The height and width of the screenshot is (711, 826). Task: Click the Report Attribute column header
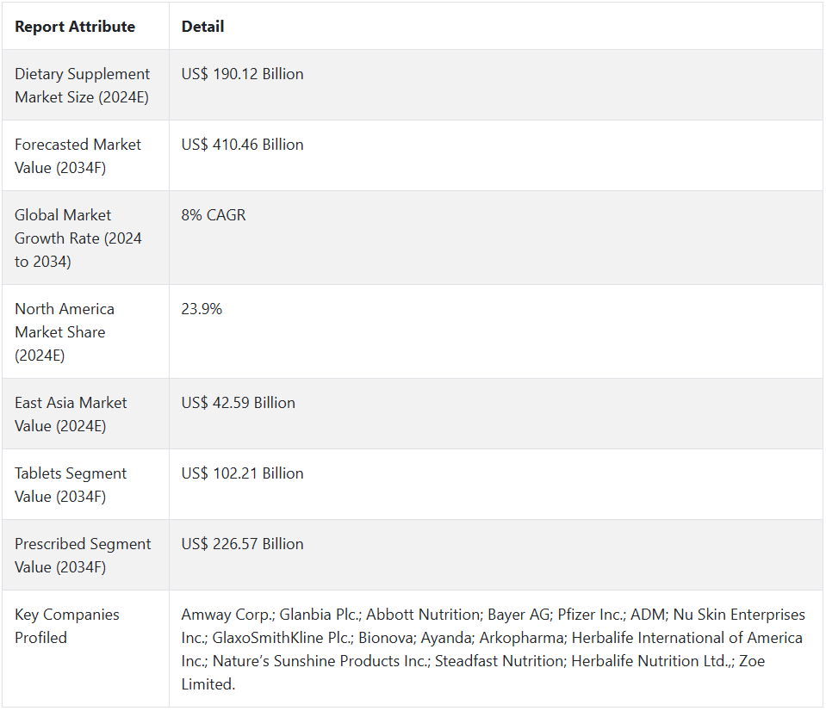75,27
